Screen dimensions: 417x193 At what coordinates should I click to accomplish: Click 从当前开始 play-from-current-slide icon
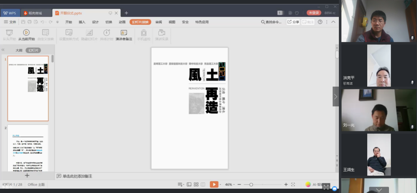click(26, 32)
